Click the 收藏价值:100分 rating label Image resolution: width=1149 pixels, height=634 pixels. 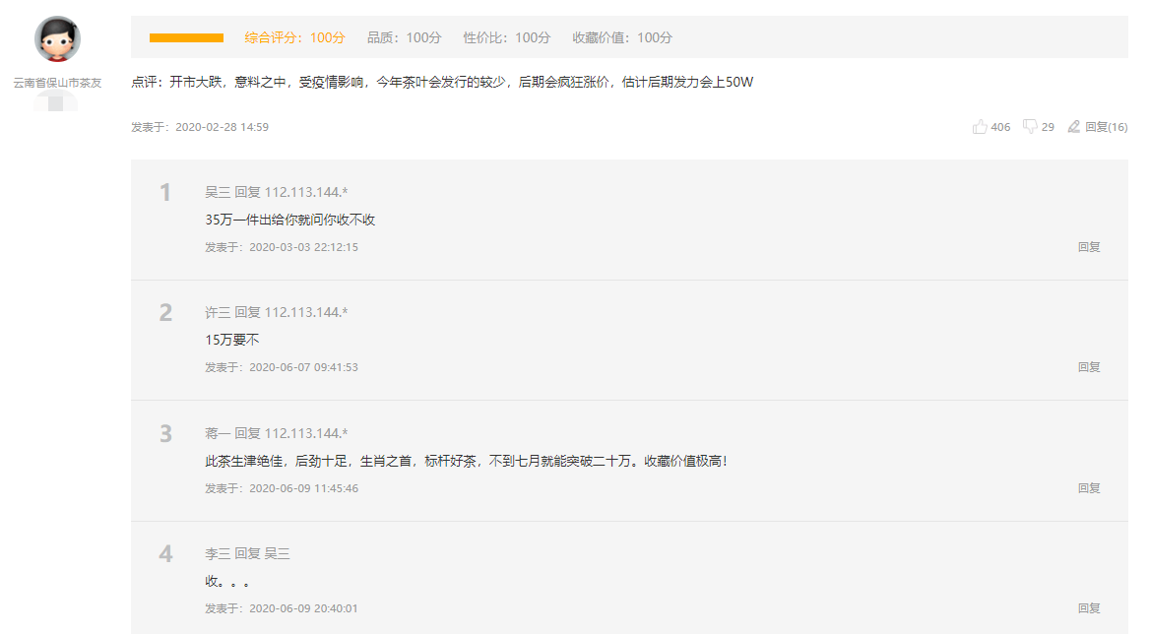[x=622, y=37]
